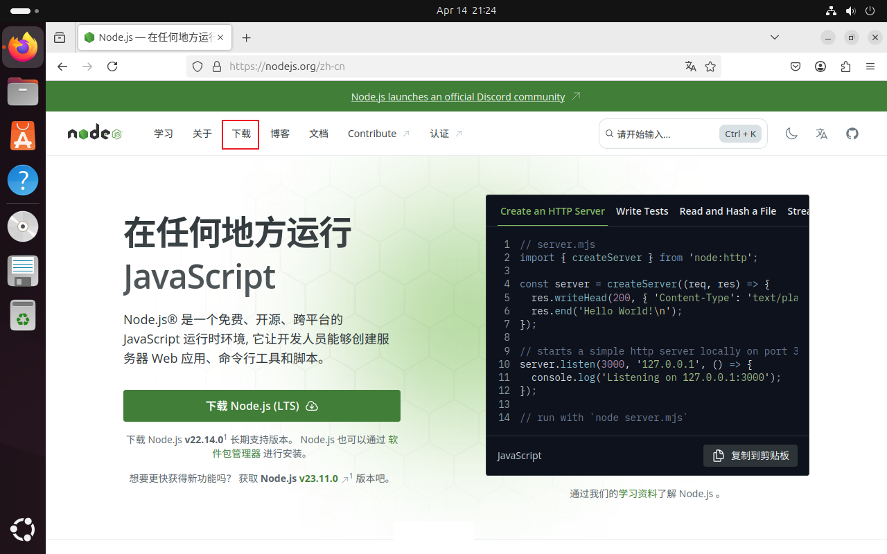Switch to the Read and Hash a File tab
Screen dimensions: 887x554
pyautogui.click(x=728, y=211)
